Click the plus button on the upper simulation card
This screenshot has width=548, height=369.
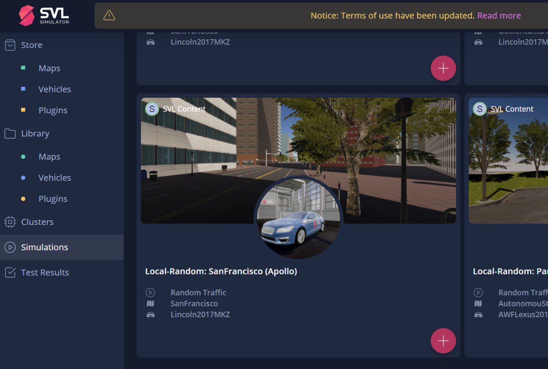coord(443,68)
